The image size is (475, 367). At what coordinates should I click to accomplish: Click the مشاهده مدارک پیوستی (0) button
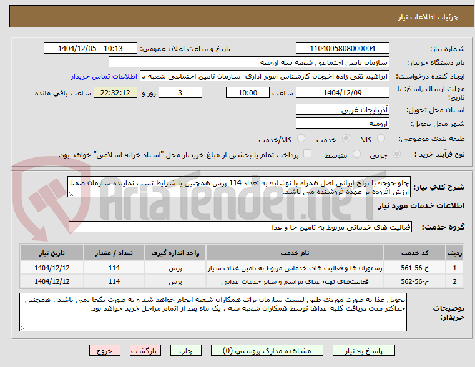pyautogui.click(x=267, y=351)
